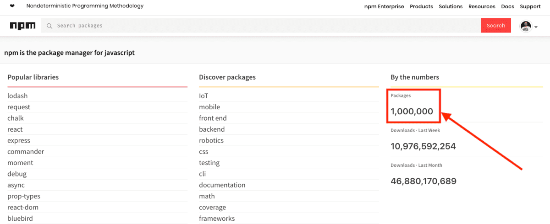Click the heart icon in top bar

click(12, 6)
